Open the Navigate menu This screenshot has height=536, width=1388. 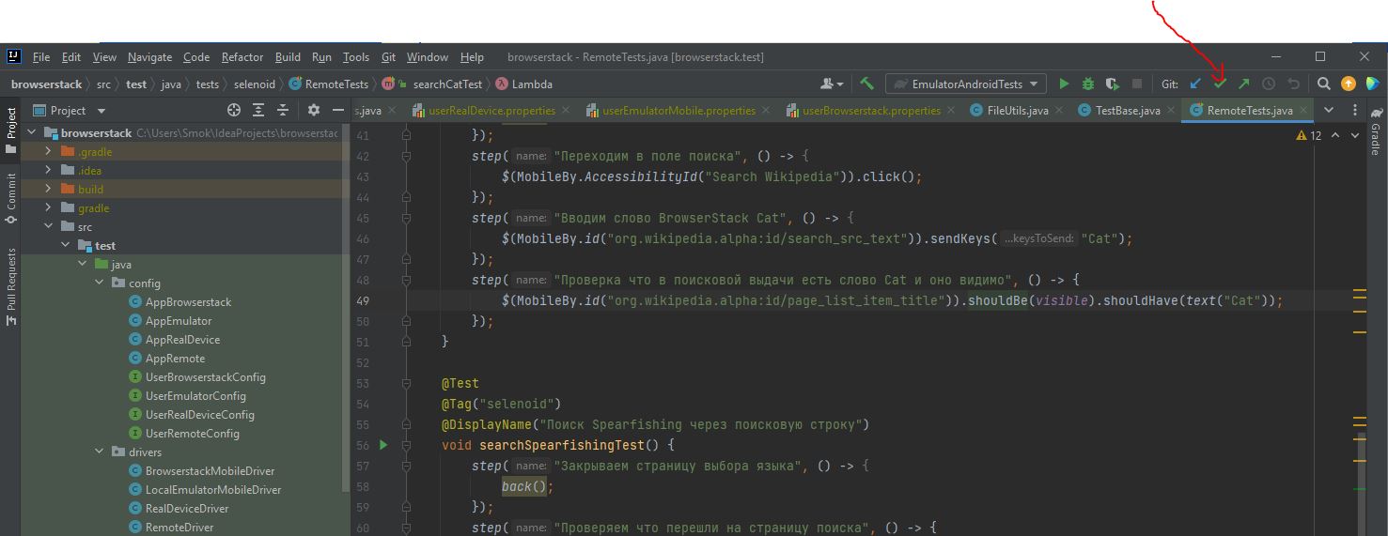[150, 57]
